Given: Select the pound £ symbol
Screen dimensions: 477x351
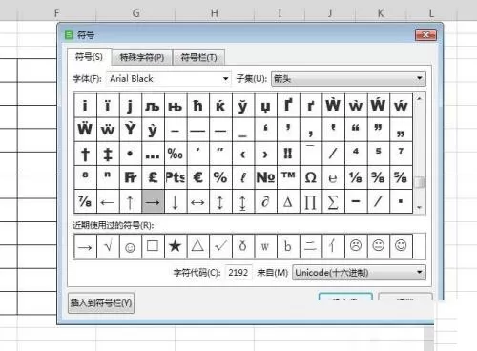Looking at the screenshot, I should (153, 177).
